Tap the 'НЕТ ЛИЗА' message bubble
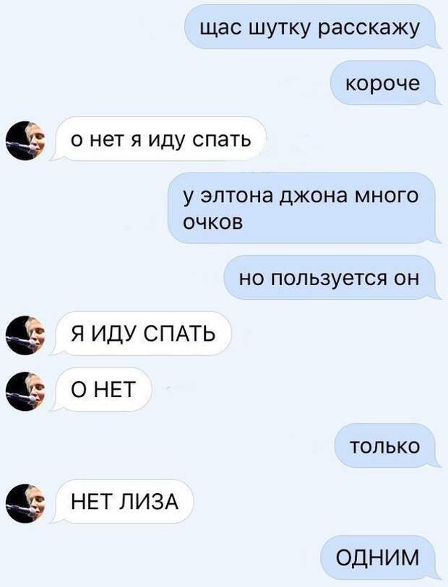 124,502
